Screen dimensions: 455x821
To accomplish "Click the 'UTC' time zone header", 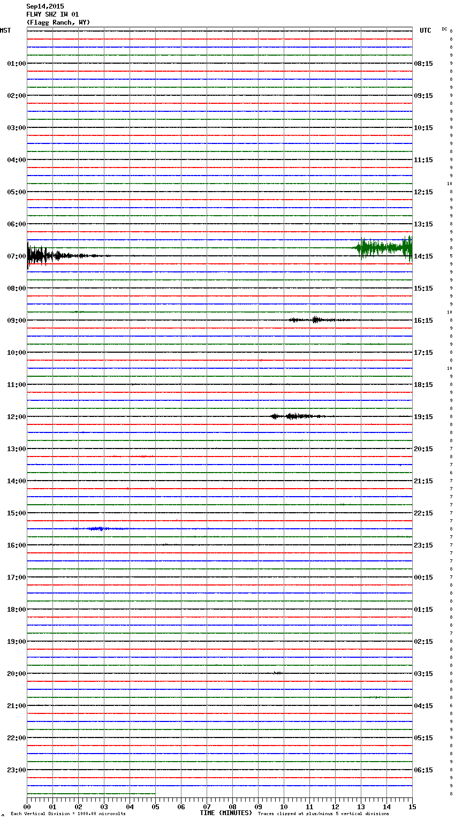I will click(x=426, y=31).
